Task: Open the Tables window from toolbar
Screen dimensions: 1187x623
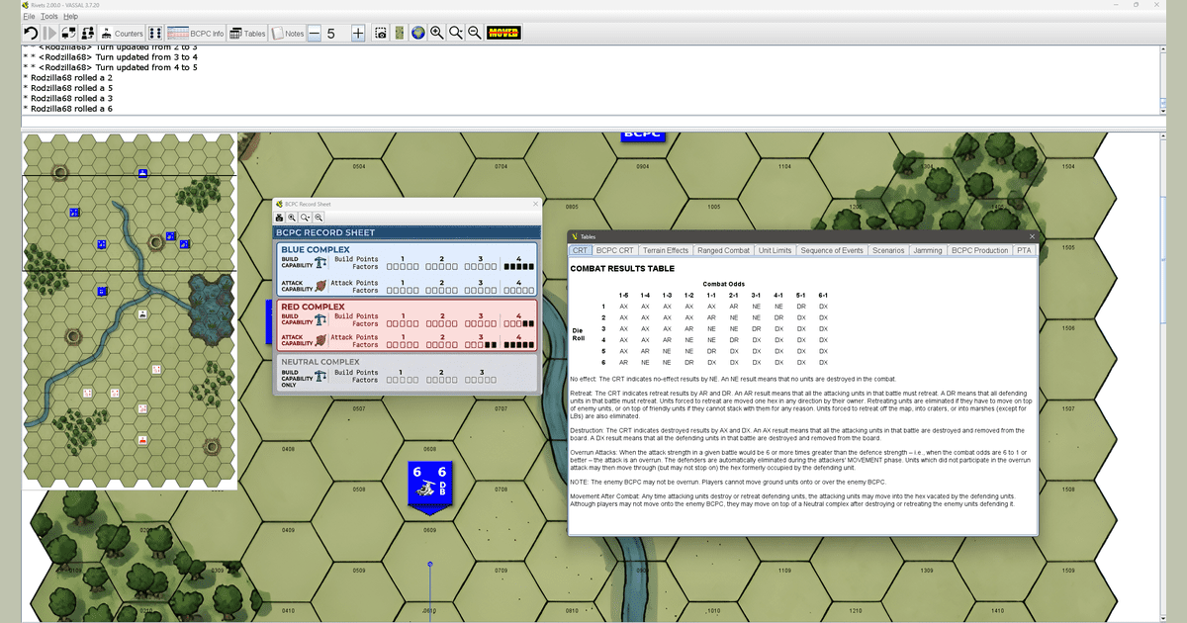Action: click(x=247, y=33)
